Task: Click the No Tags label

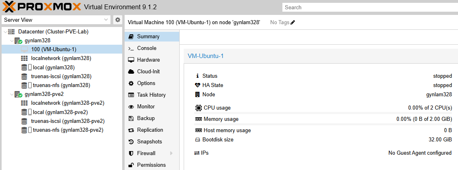Action: click(280, 23)
